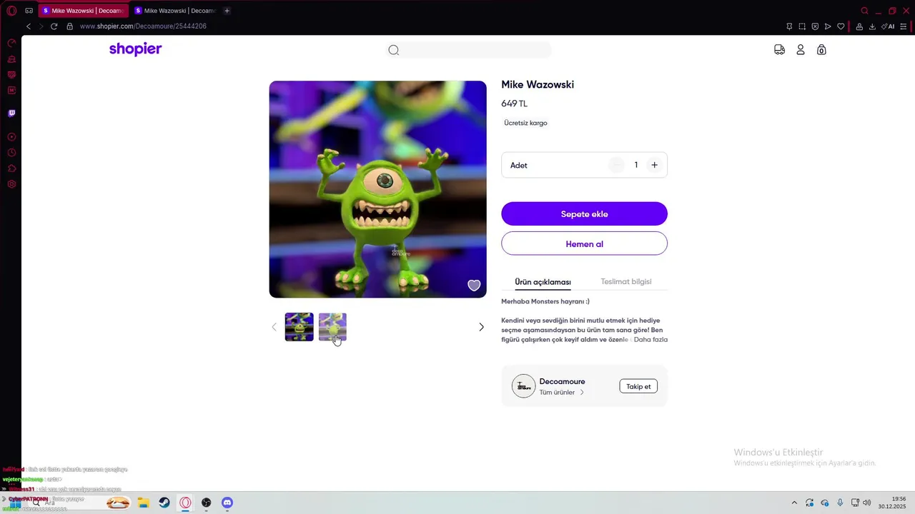This screenshot has height=514, width=915.
Task: Select the Teslimat bilgisi tab
Action: [x=626, y=281]
